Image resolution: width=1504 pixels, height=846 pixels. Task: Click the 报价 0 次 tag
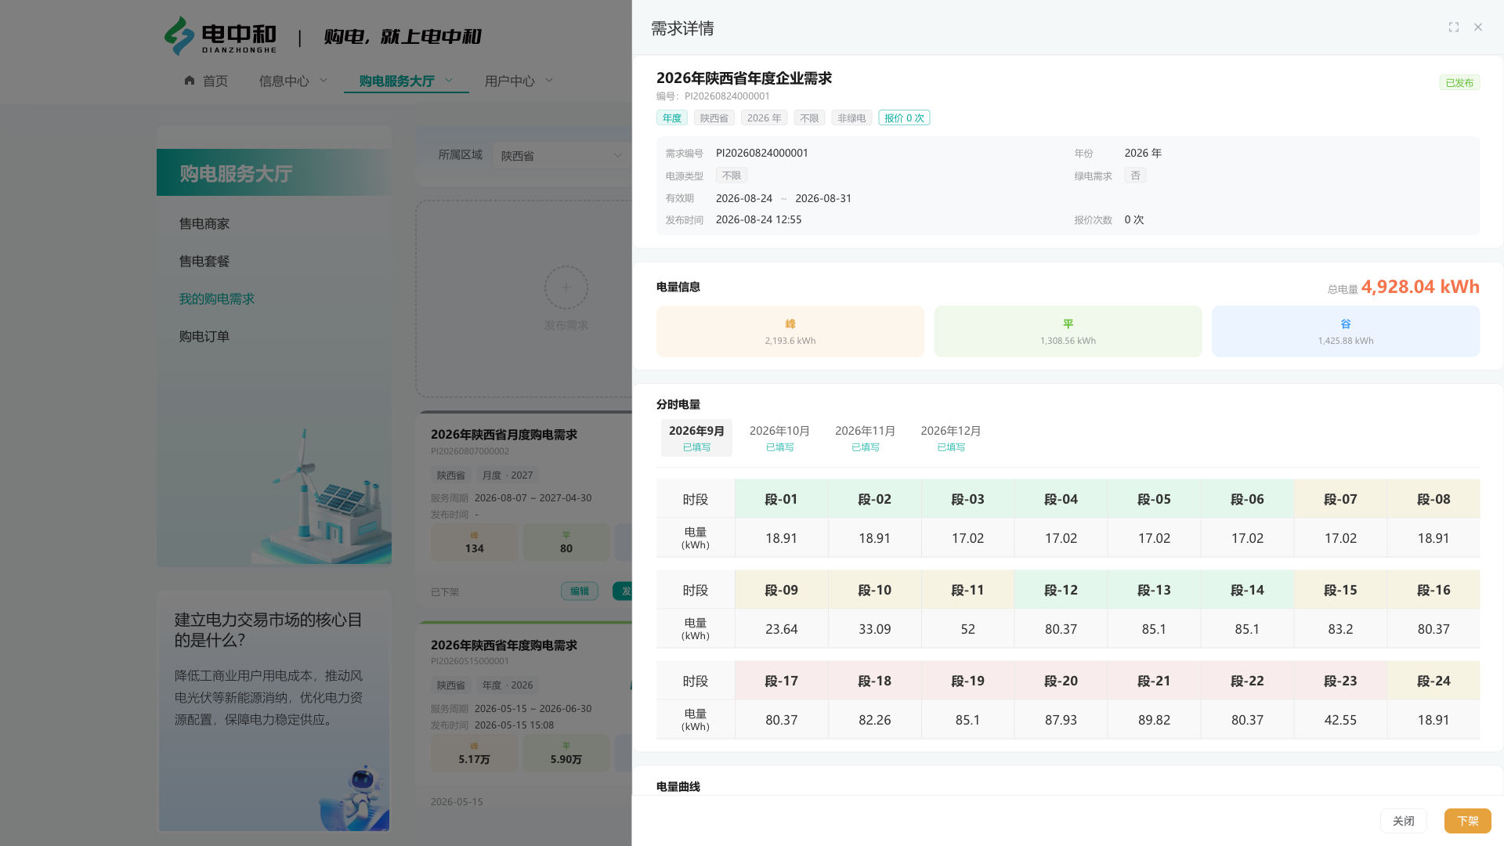click(904, 118)
